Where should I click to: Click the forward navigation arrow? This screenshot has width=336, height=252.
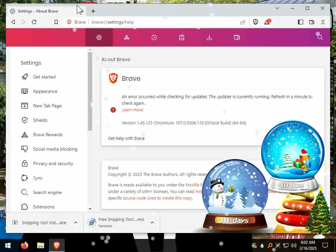click(24, 22)
